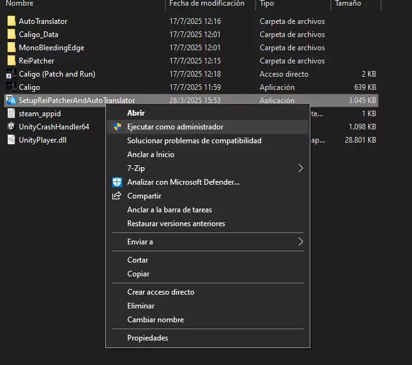The height and width of the screenshot is (365, 412).
Task: Click the Microsoft Defender shield icon
Action: [x=117, y=182]
